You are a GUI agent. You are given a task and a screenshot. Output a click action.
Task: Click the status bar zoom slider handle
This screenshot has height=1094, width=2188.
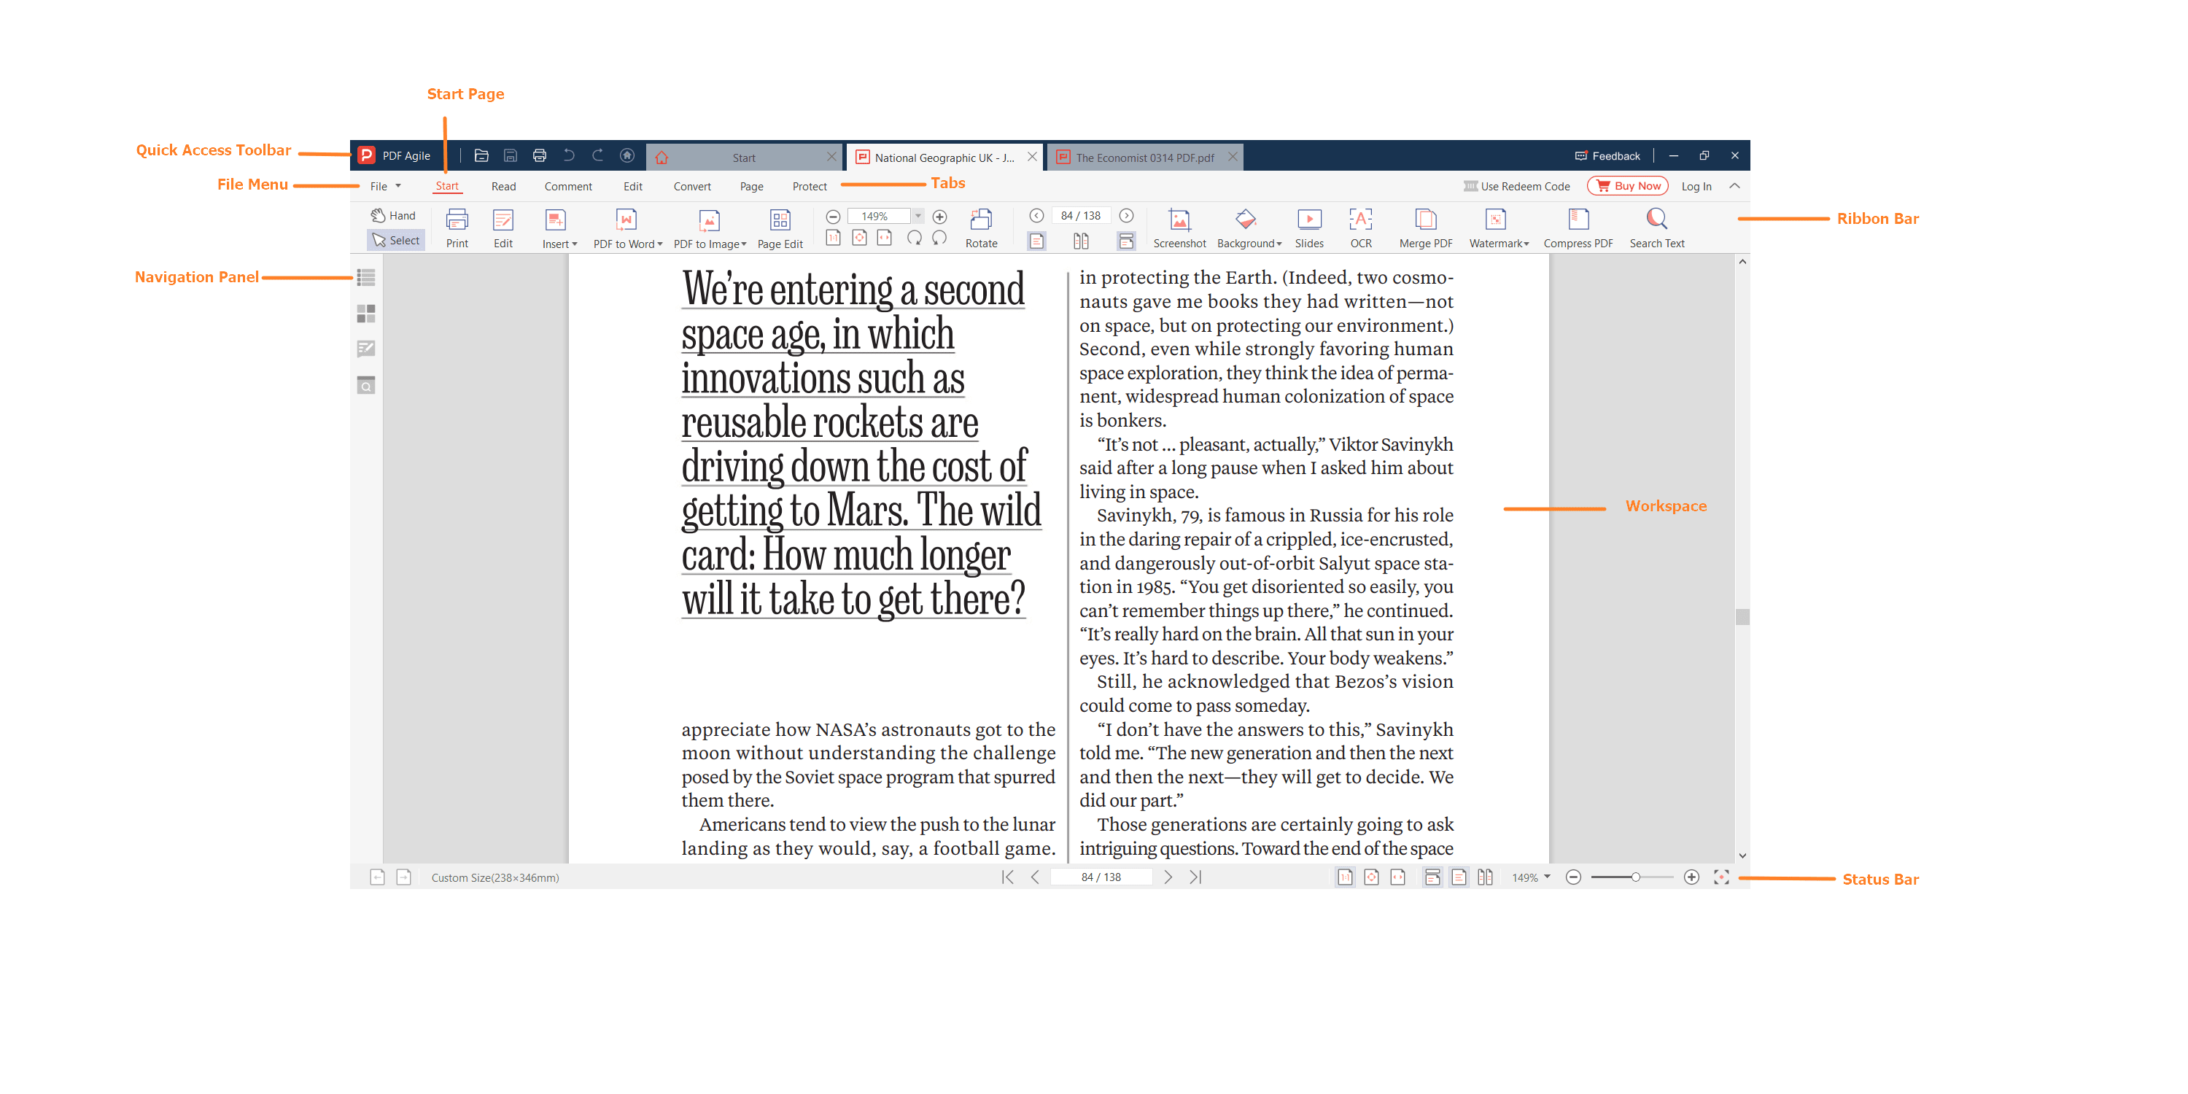[1635, 877]
